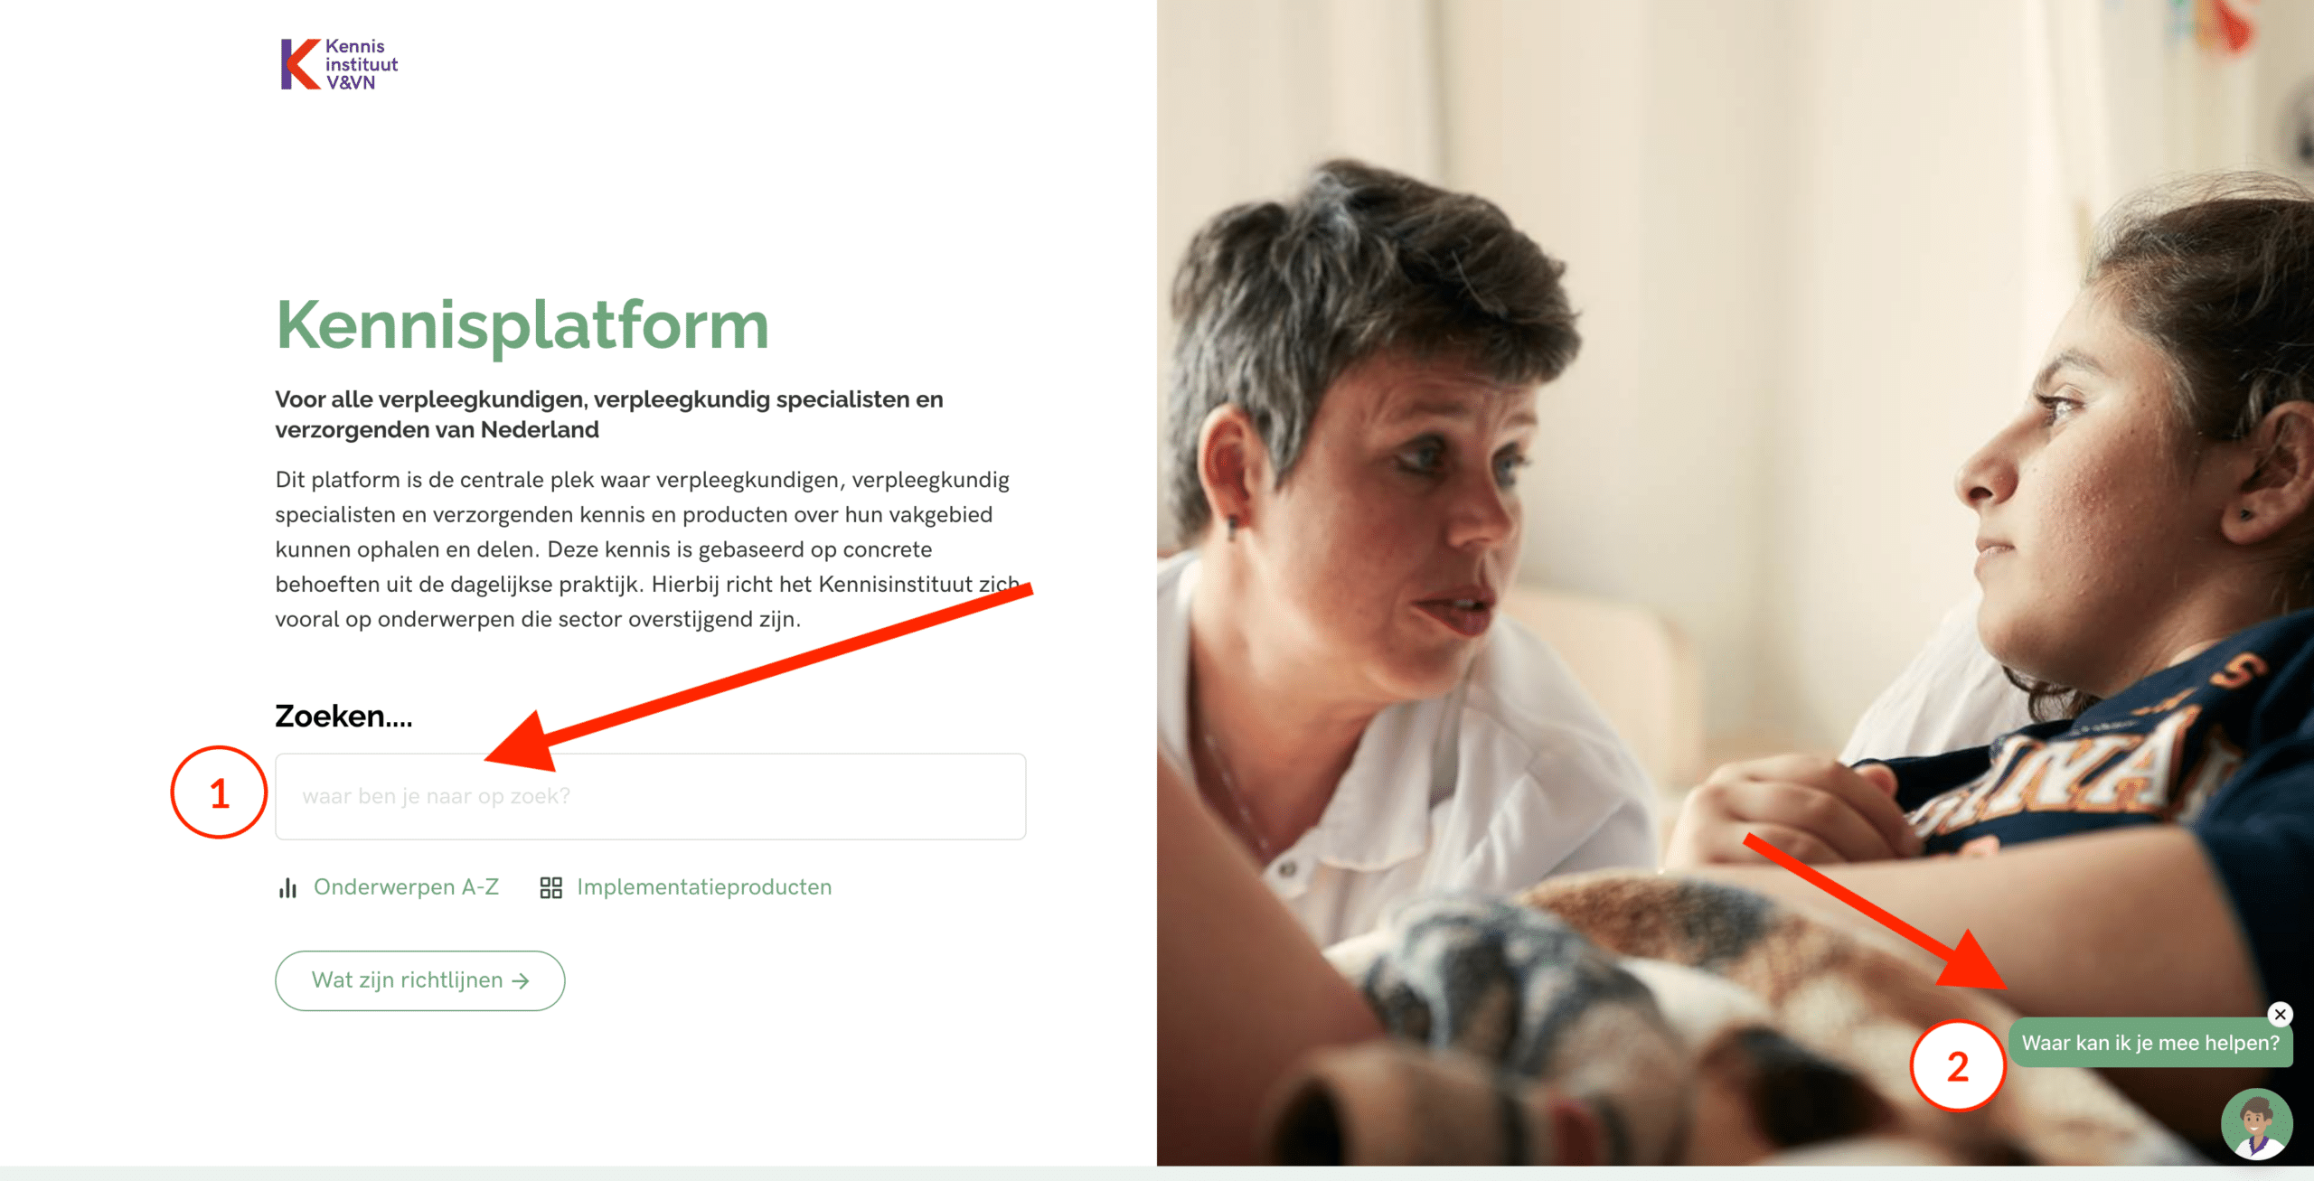Open the Implementatieproducten link

pyautogui.click(x=704, y=887)
